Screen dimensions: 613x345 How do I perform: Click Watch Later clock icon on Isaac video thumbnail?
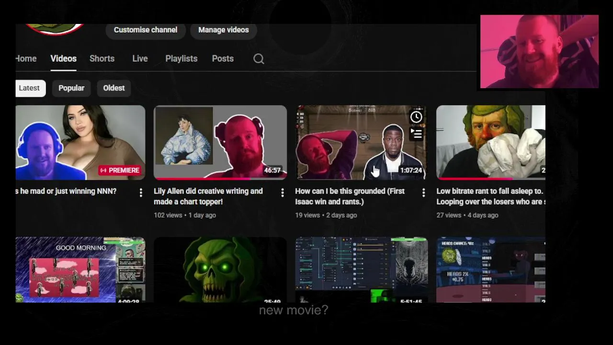click(x=416, y=117)
